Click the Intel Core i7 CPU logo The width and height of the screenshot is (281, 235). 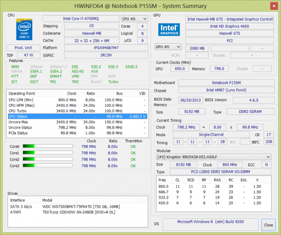point(24,29)
